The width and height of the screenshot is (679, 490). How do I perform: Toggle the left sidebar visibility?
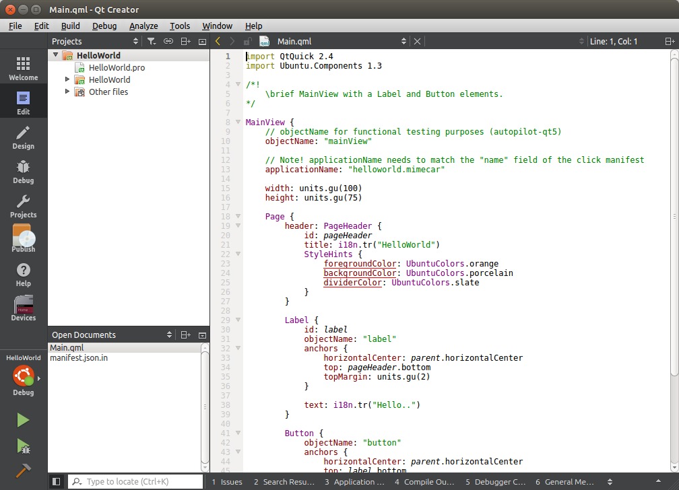57,481
